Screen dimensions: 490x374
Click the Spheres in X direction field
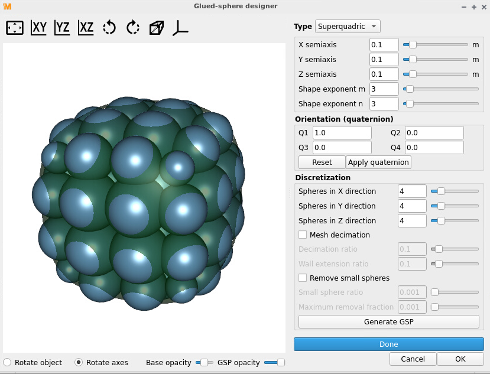412,191
